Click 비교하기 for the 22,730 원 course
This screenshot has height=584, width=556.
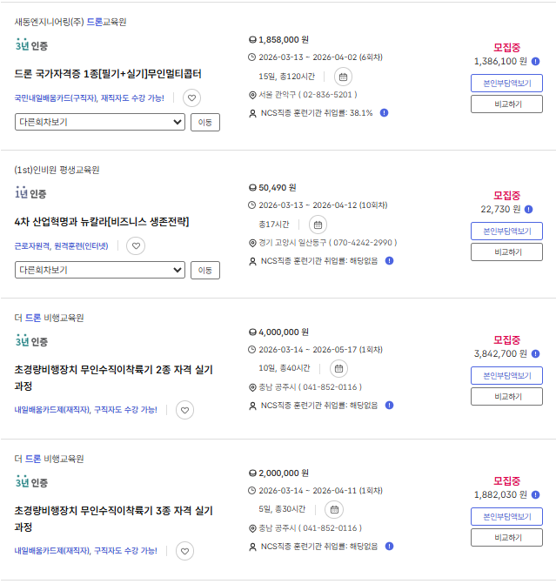tap(506, 252)
